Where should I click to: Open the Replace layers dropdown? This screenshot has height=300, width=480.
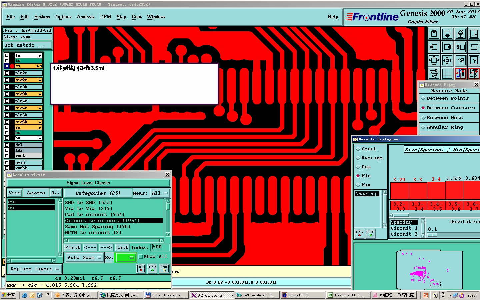tap(35, 269)
